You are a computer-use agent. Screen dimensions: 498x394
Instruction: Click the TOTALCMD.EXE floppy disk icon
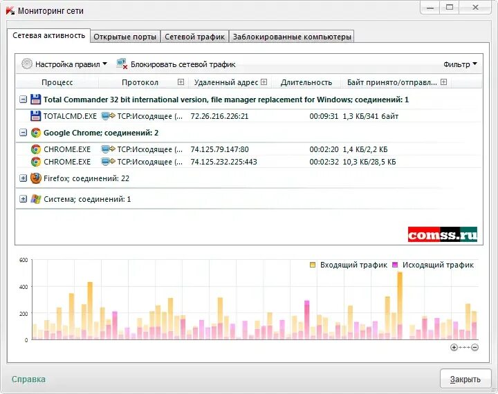[x=35, y=116]
